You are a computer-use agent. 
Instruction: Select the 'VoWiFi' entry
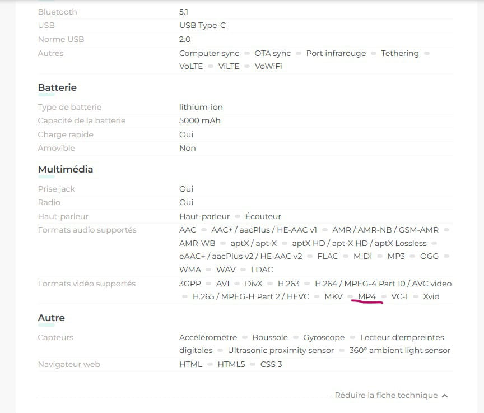coord(268,66)
